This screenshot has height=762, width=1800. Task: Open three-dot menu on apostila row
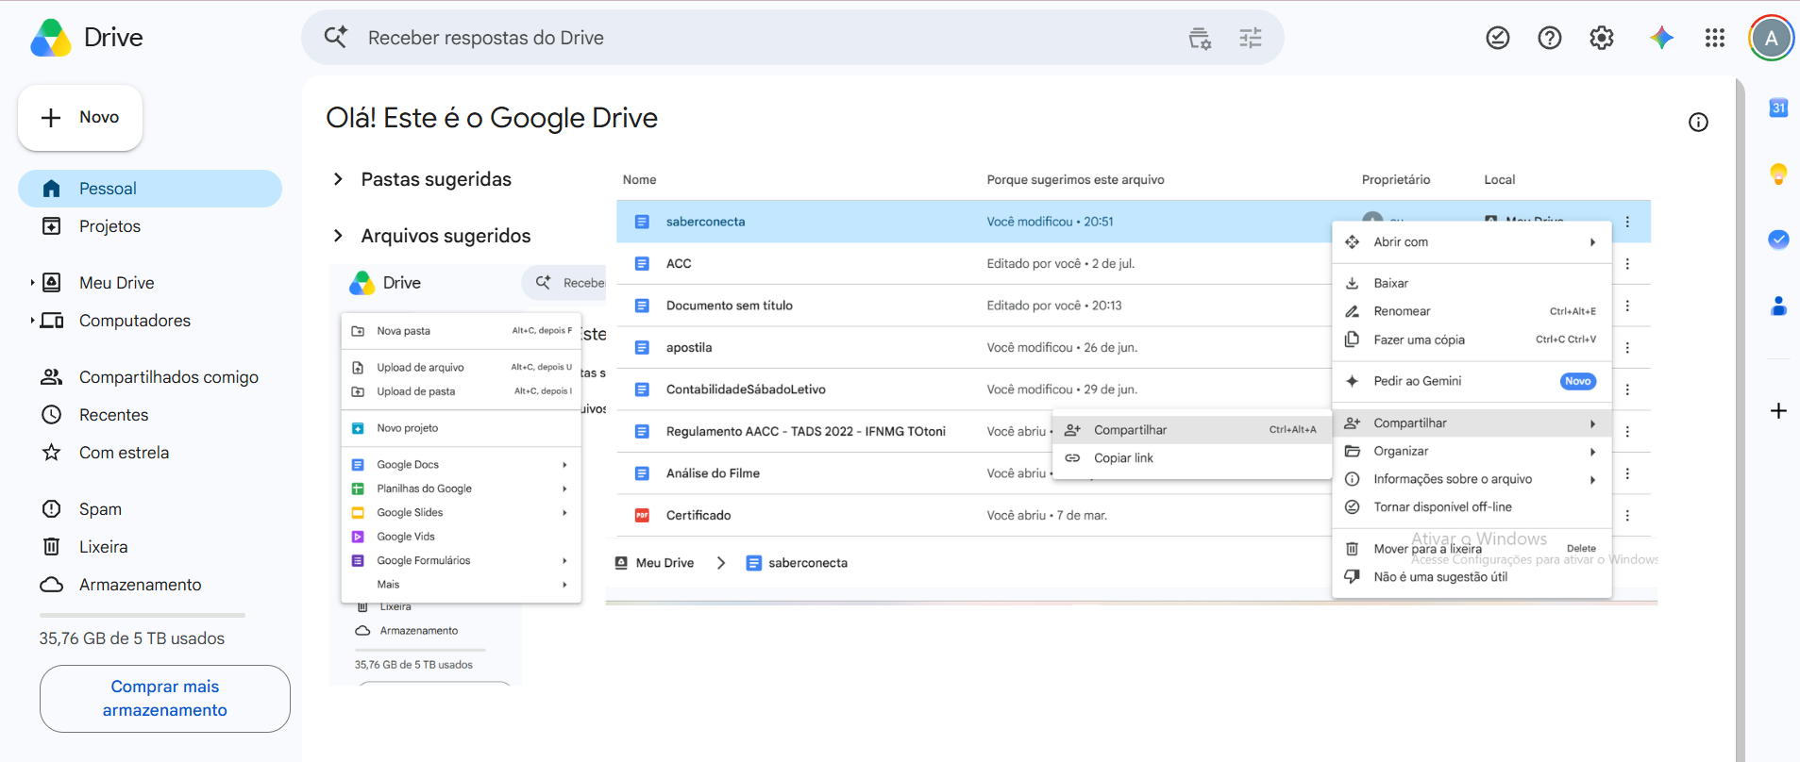1627,348
